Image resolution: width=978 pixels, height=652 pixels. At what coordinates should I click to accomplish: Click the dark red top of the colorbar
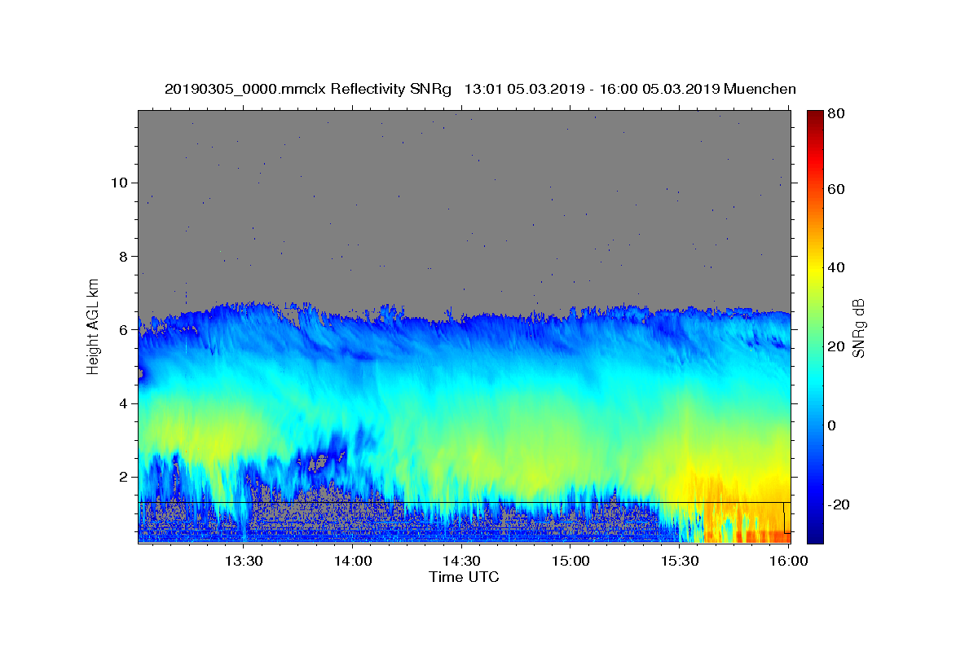coord(815,116)
